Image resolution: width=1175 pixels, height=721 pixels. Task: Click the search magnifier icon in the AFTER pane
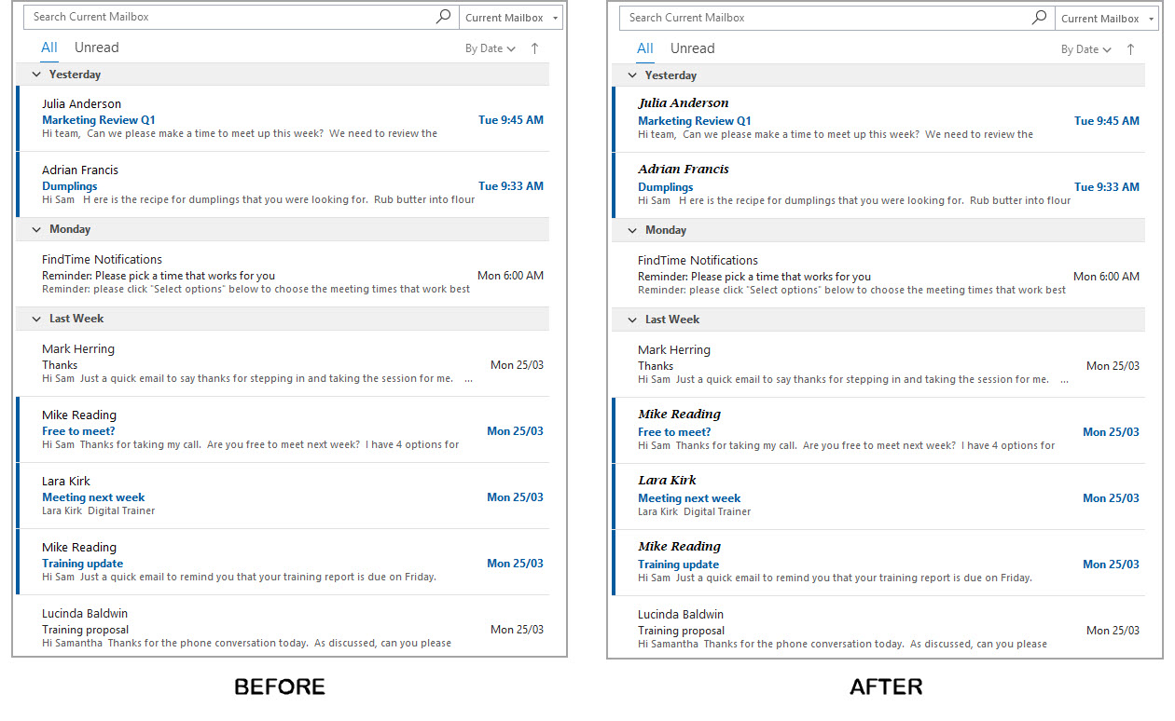tap(1039, 17)
